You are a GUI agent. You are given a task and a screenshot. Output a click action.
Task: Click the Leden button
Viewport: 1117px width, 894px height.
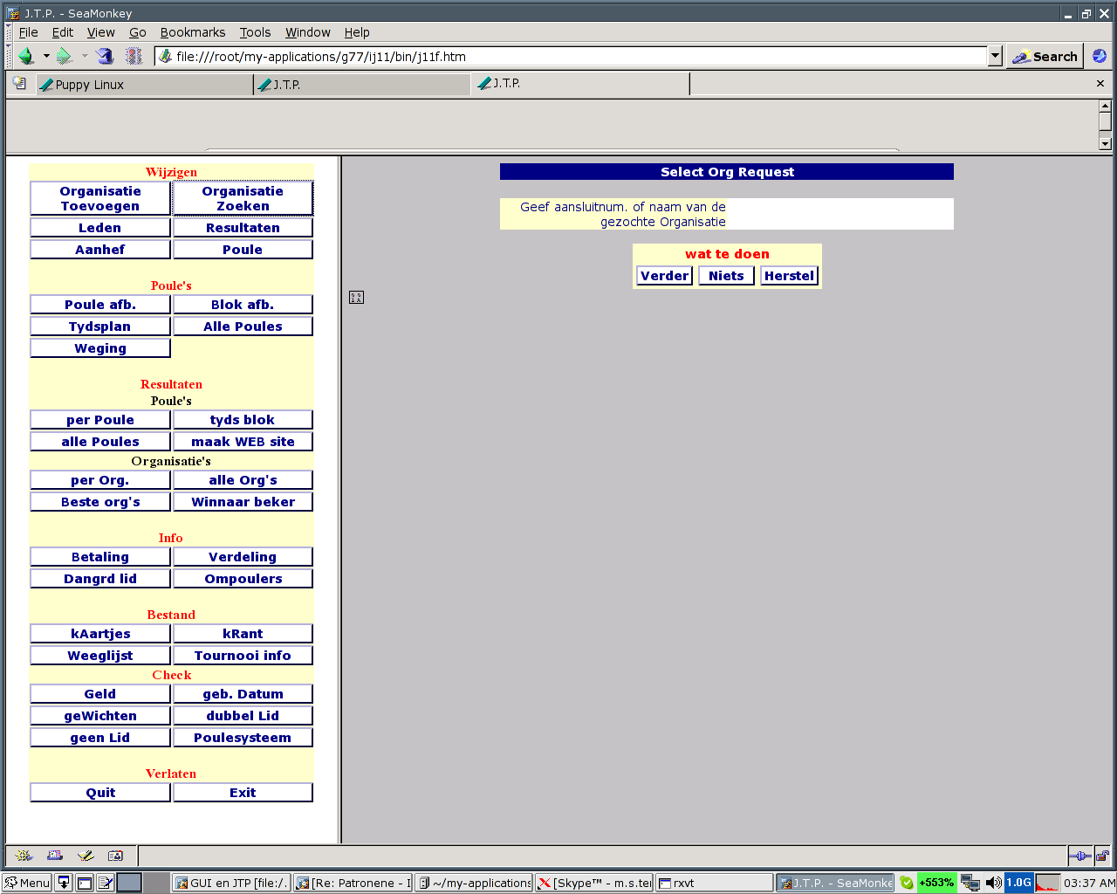100,228
